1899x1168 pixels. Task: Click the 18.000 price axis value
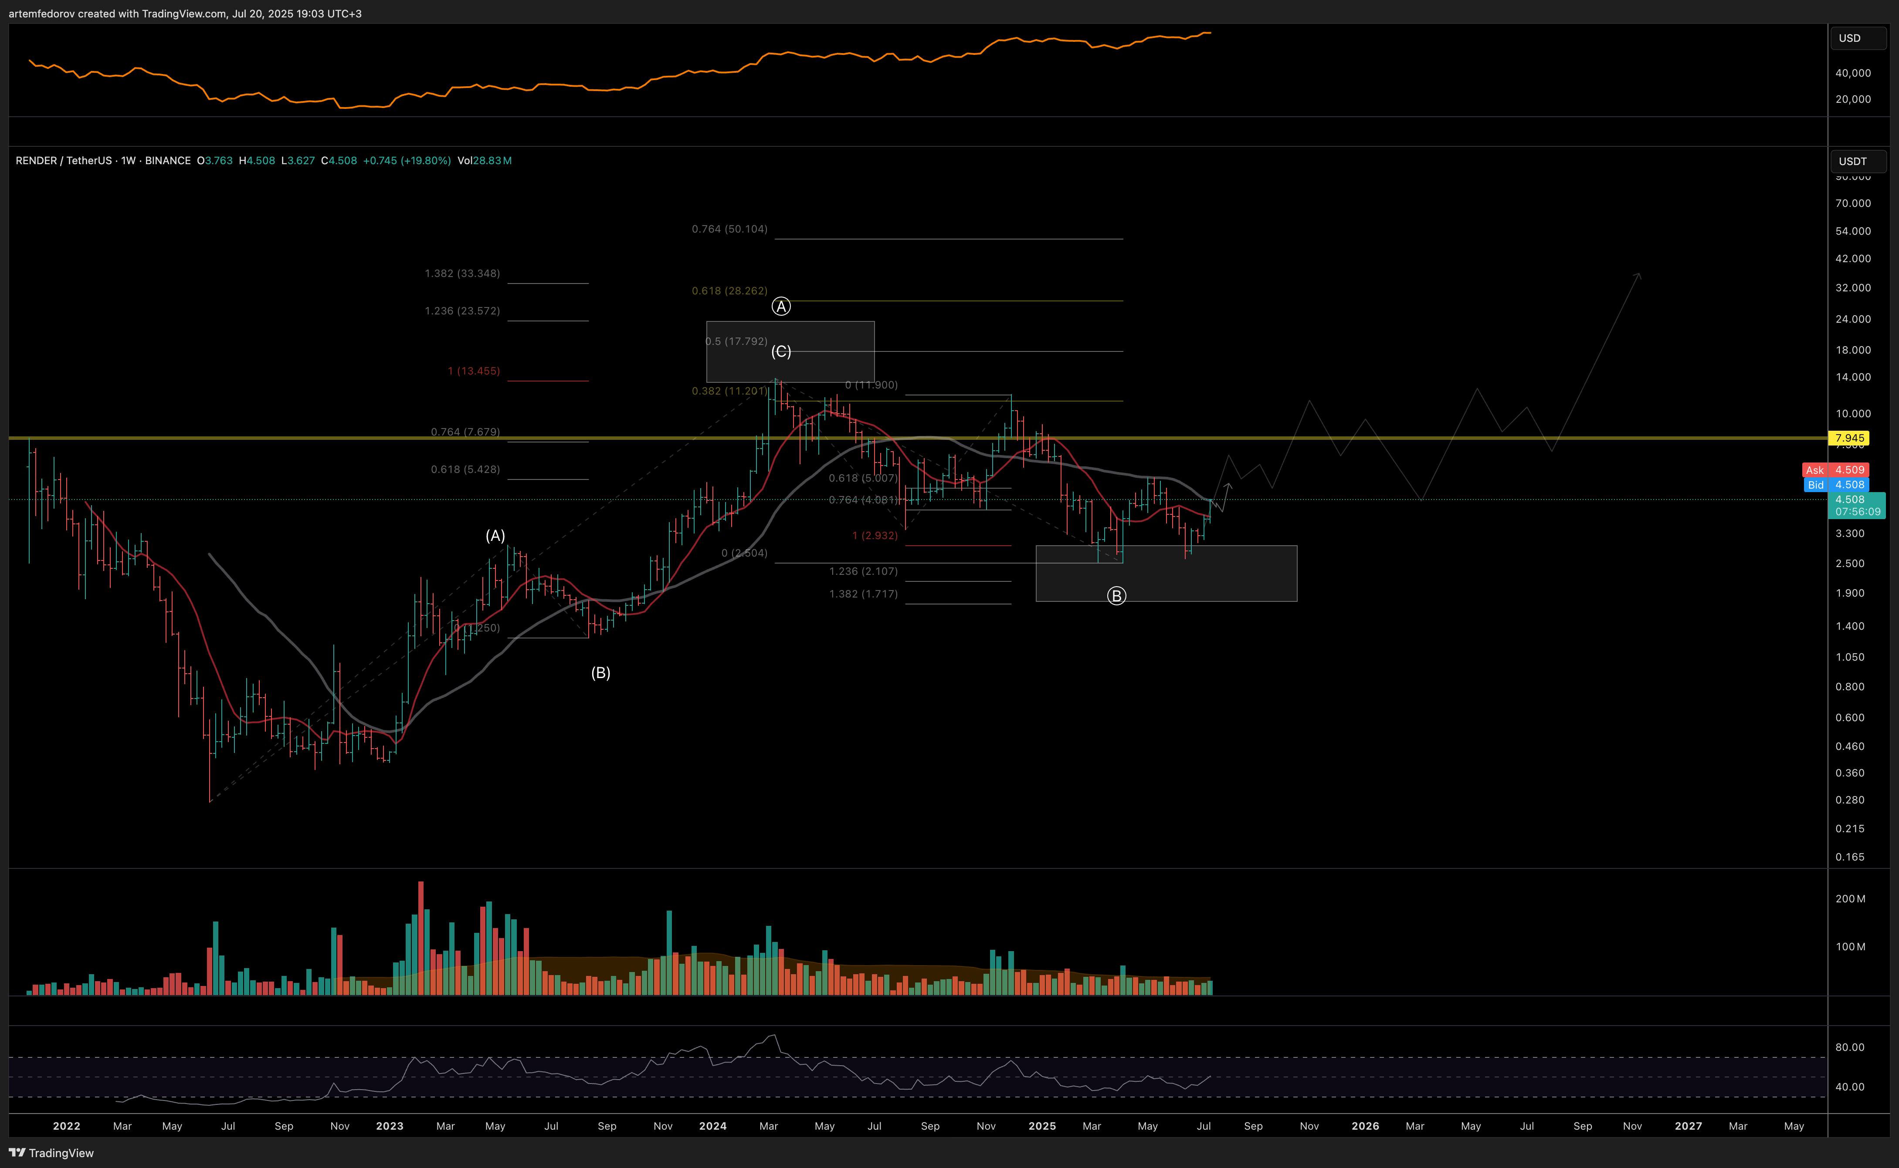pos(1853,350)
